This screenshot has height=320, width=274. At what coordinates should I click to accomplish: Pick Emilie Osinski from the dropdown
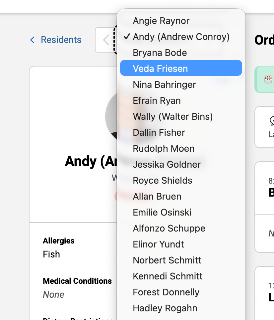click(162, 212)
